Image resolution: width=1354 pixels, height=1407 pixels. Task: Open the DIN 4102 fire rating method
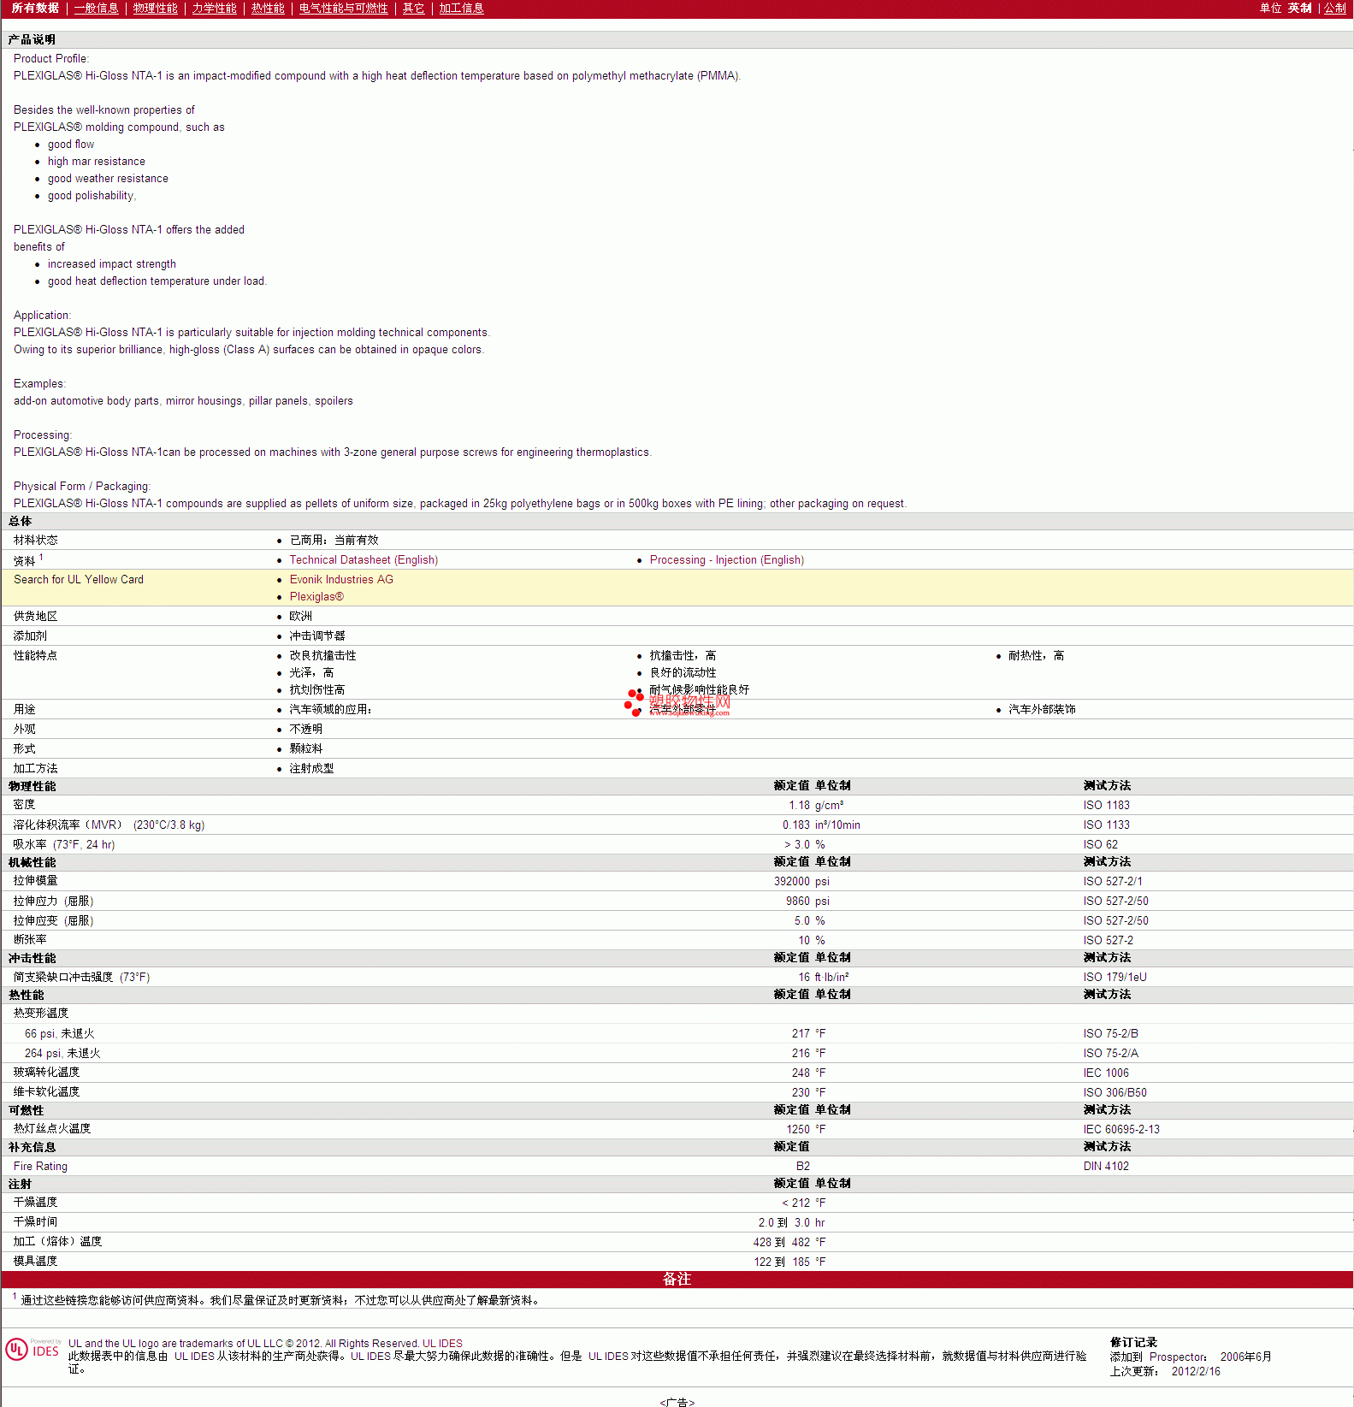pos(1106,1167)
